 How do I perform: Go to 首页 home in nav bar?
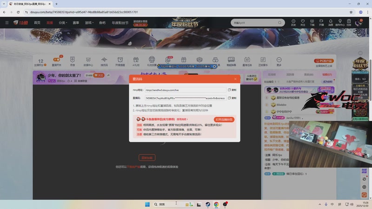[37, 23]
